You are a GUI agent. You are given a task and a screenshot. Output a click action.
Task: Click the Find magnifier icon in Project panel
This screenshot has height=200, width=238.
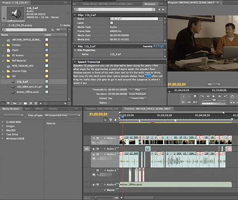[20, 103]
